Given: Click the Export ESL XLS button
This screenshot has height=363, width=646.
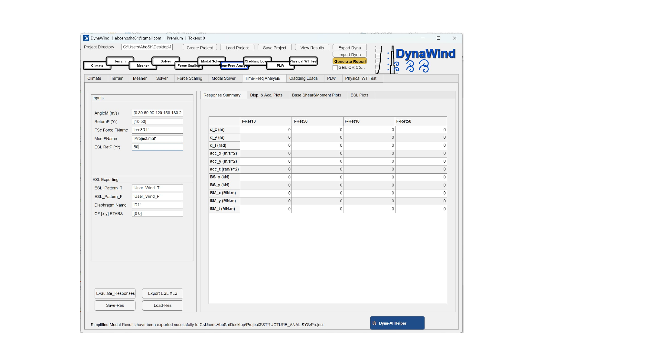Looking at the screenshot, I should point(162,293).
